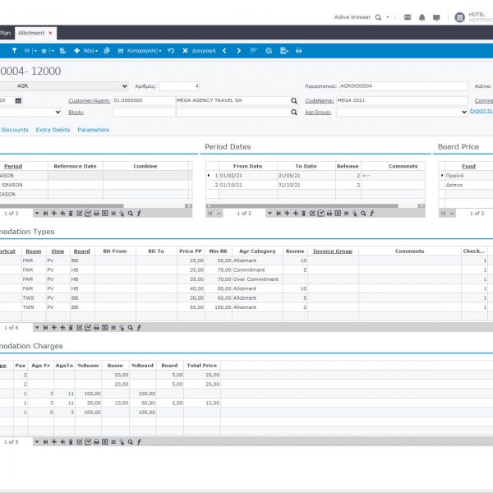Click the Block label link

click(76, 113)
